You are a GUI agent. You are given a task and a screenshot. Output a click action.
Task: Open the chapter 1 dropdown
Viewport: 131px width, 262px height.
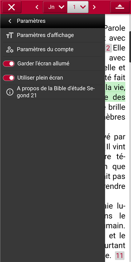click(x=78, y=7)
